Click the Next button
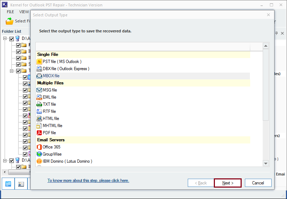Viewport: 287px width, 199px height. [x=228, y=183]
